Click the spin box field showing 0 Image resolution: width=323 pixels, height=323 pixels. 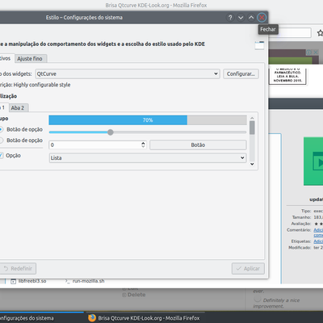click(95, 145)
